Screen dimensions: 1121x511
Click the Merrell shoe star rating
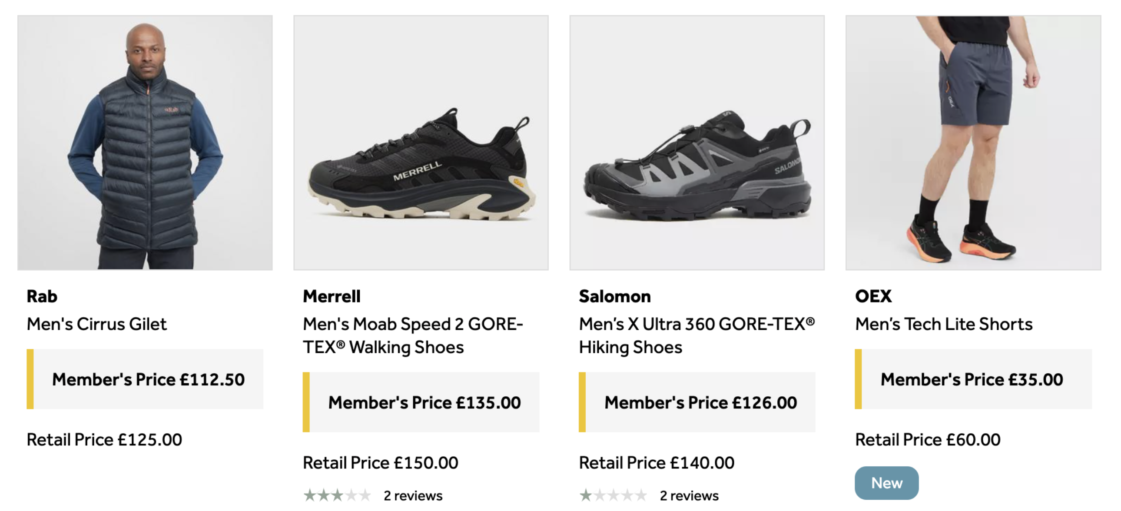[337, 495]
